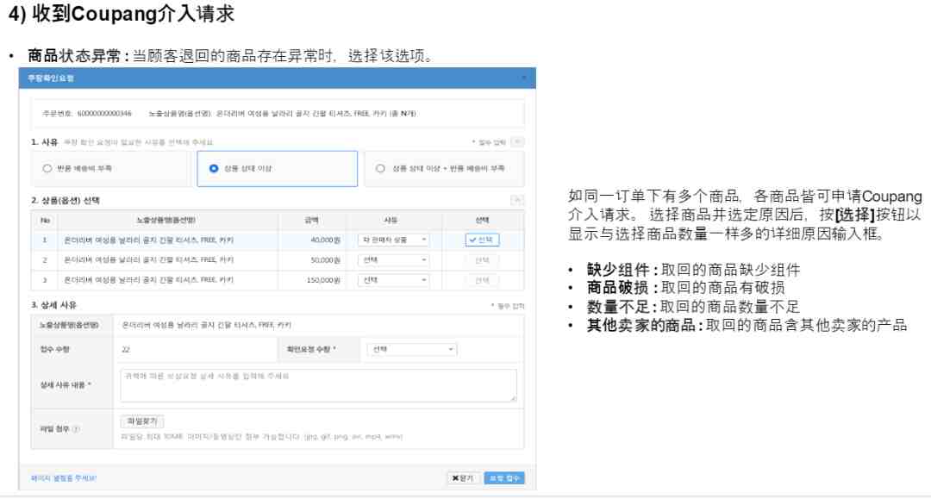The width and height of the screenshot is (931, 499).
Task: Click the product name in table row 2
Action: coord(148,260)
